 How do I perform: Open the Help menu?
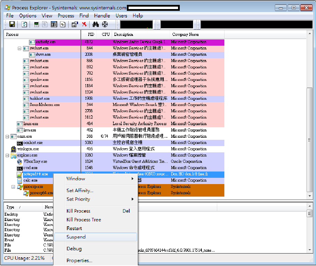click(138, 16)
